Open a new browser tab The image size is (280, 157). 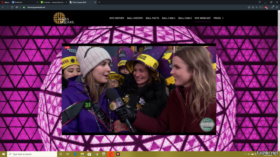click(x=99, y=2)
